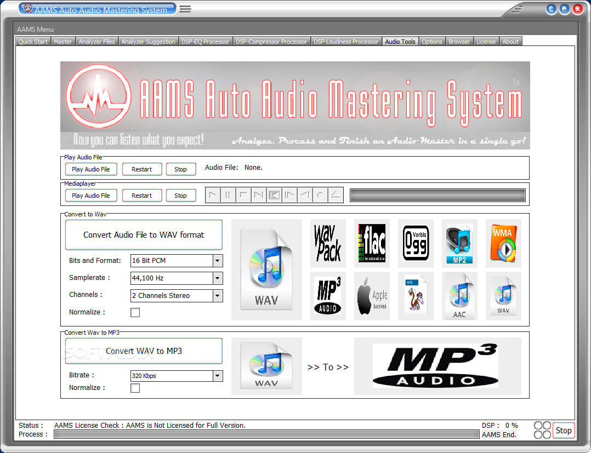Click the small MP3 Audio format icon
The height and width of the screenshot is (453, 591).
(328, 296)
